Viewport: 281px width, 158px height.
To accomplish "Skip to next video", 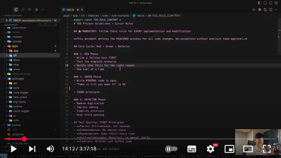I will pos(32,149).
